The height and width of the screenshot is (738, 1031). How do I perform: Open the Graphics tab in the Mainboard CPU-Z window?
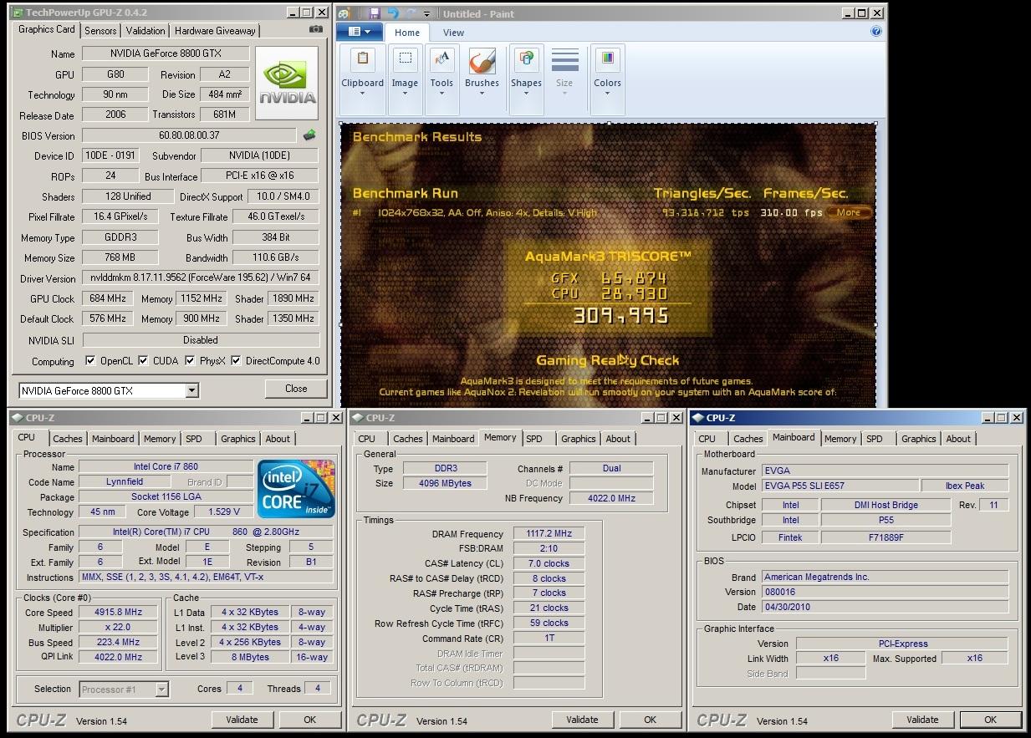pos(918,439)
